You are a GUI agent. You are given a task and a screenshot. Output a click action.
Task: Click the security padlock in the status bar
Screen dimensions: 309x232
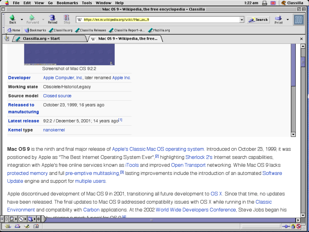pyautogui.click(x=293, y=226)
